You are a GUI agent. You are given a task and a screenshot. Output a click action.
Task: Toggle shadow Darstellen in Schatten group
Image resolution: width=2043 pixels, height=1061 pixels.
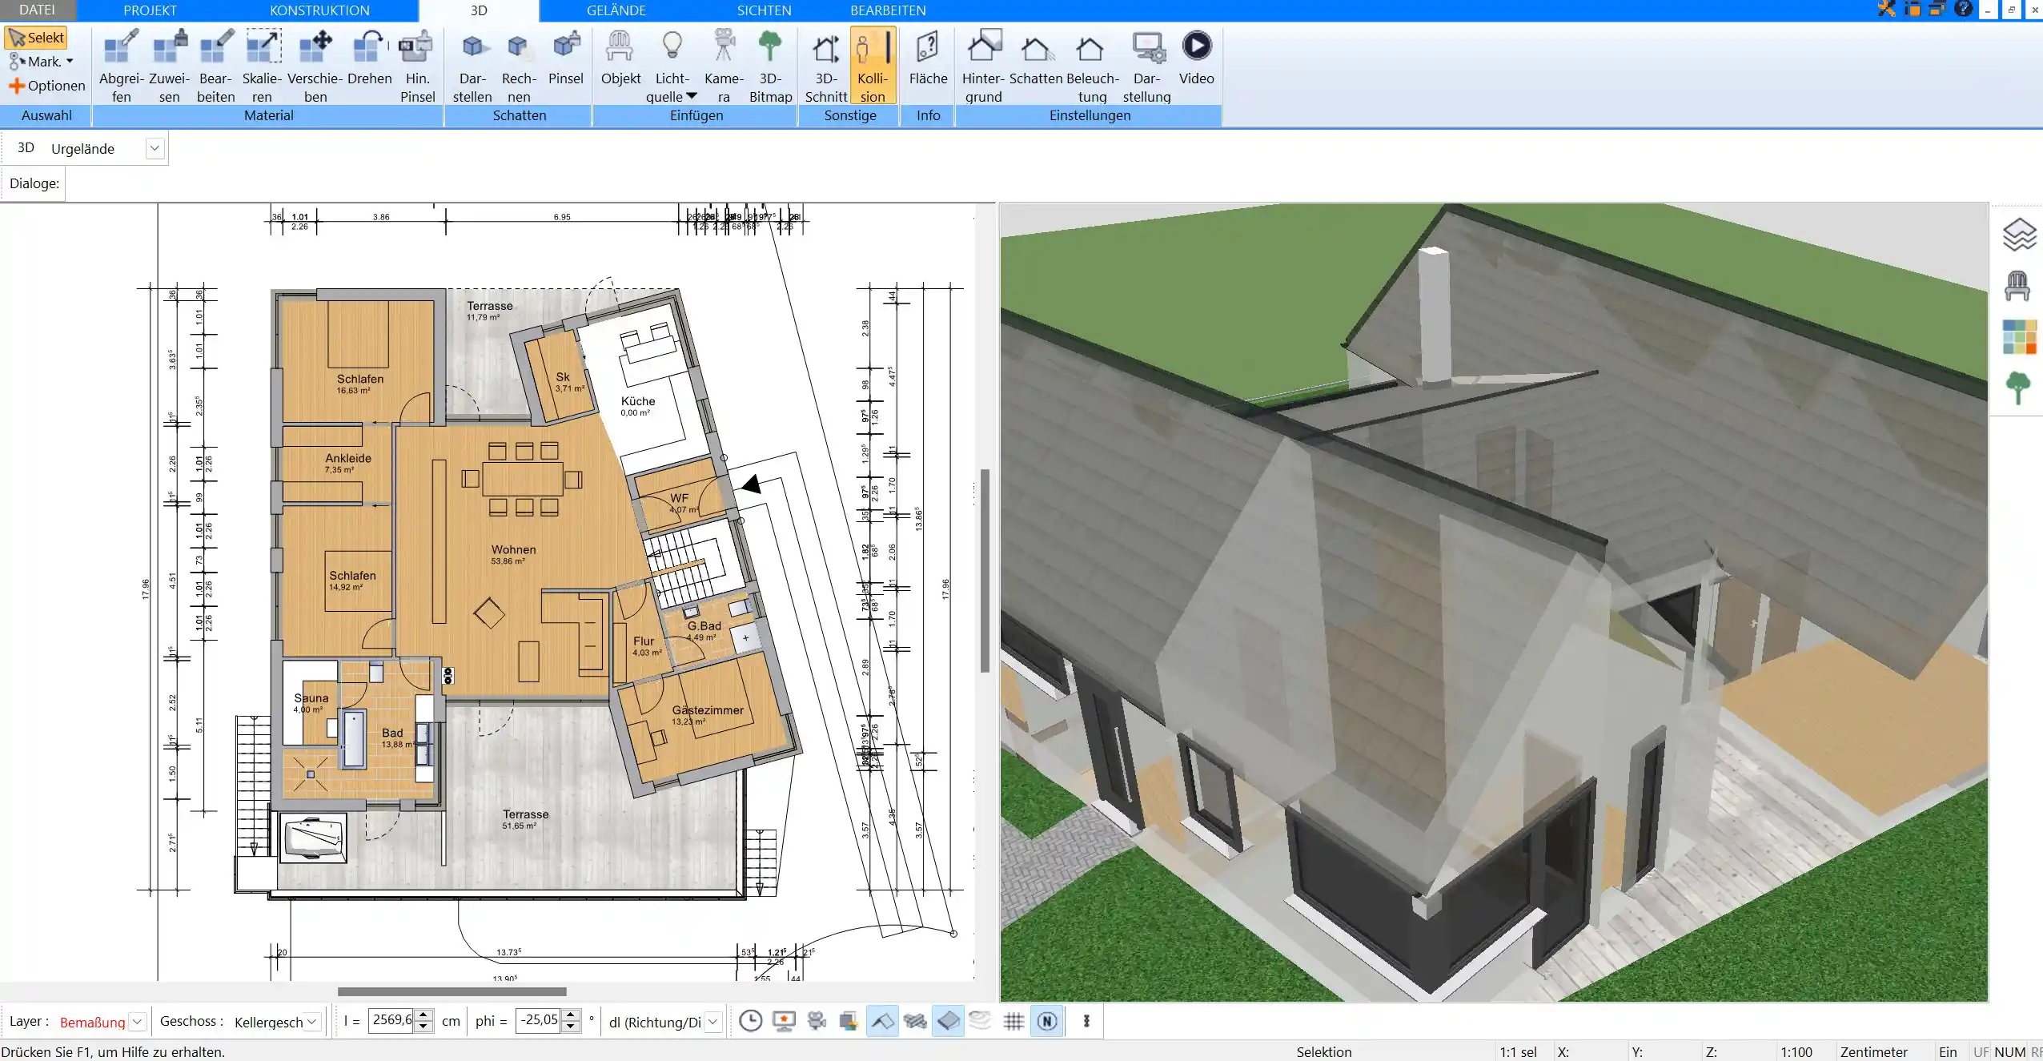(472, 66)
